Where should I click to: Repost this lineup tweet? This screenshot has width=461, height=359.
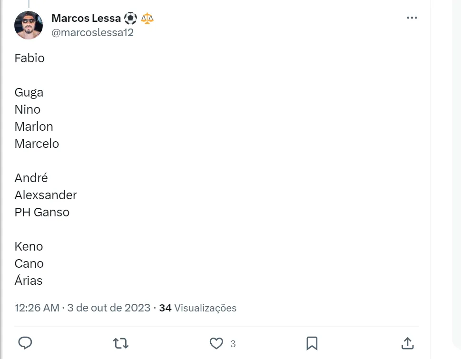(121, 343)
